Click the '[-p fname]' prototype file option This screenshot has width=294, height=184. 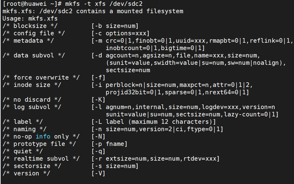point(109,144)
